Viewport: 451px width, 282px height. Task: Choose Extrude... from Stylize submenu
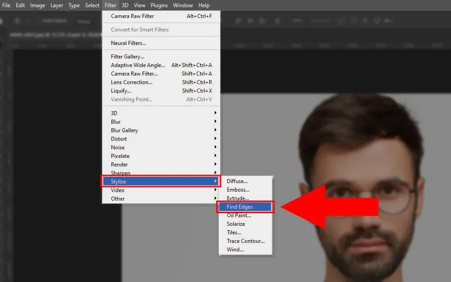coord(245,198)
